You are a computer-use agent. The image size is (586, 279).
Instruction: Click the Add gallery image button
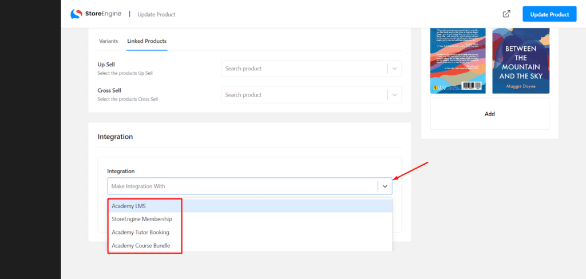490,114
